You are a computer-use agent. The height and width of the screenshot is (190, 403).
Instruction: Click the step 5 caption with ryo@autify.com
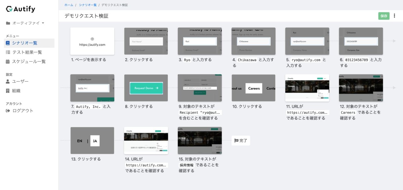pos(306,62)
